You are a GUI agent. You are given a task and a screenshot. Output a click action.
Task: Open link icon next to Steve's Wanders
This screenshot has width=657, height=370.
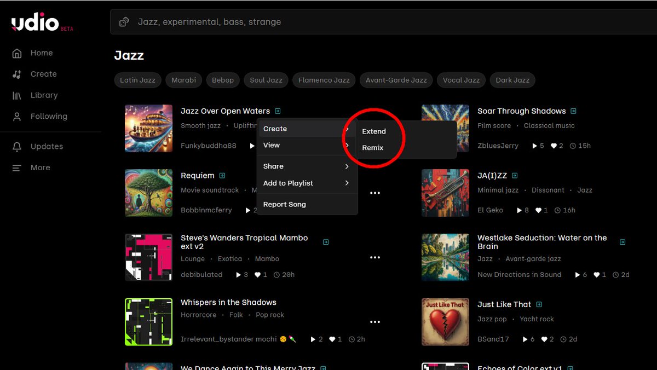pyautogui.click(x=326, y=242)
